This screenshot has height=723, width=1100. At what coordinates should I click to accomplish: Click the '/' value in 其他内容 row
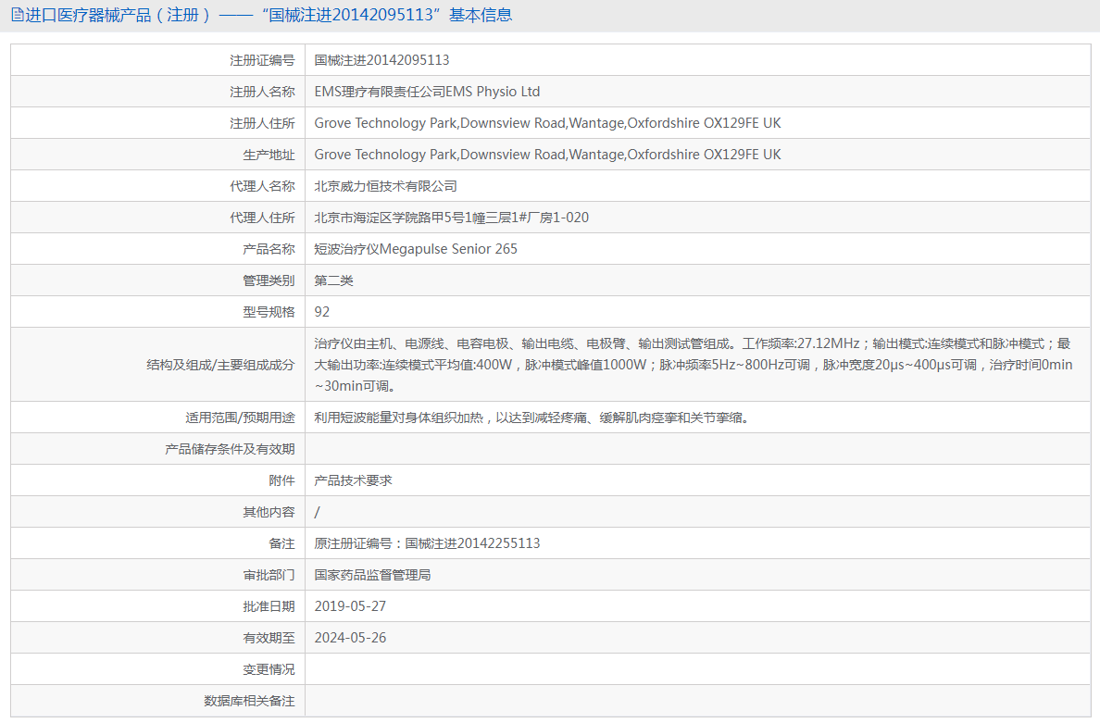coord(317,513)
